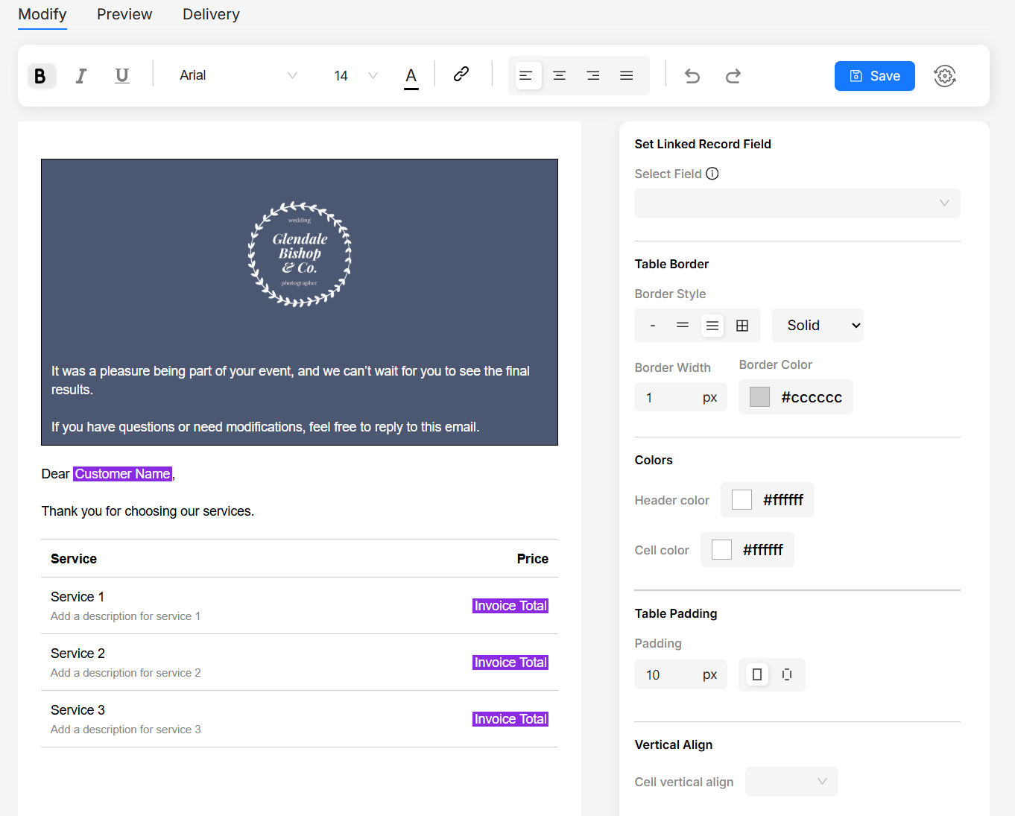Viewport: 1015px width, 816px height.
Task: Click the Customer Name merge field
Action: click(123, 474)
